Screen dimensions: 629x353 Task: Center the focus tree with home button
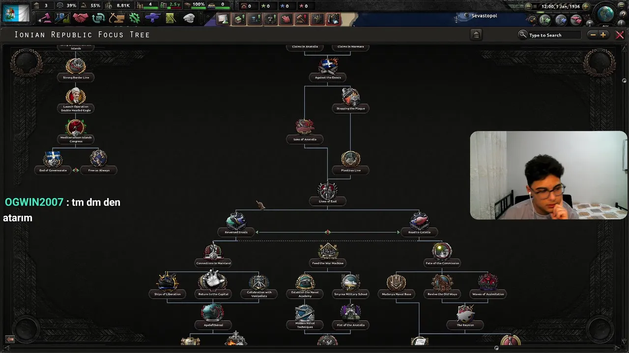click(476, 35)
